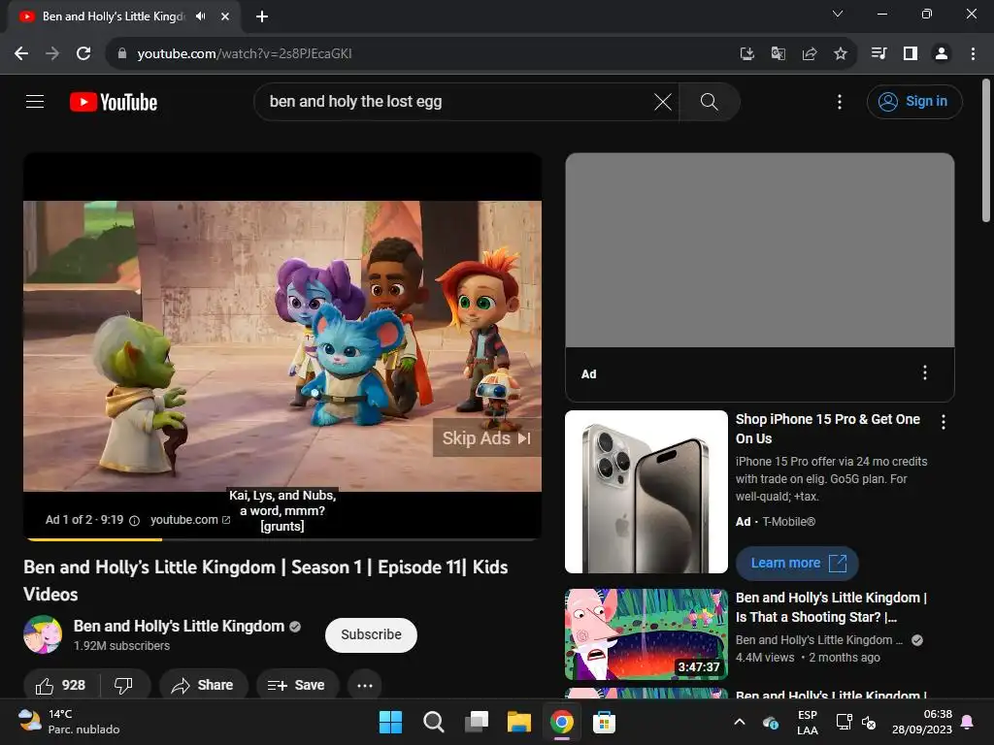The image size is (994, 745).
Task: Translate this page icon
Action: click(778, 54)
